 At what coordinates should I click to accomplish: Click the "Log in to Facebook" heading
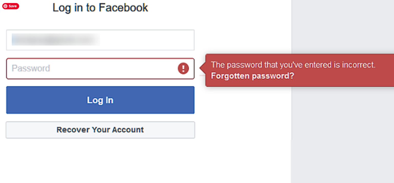coord(100,8)
